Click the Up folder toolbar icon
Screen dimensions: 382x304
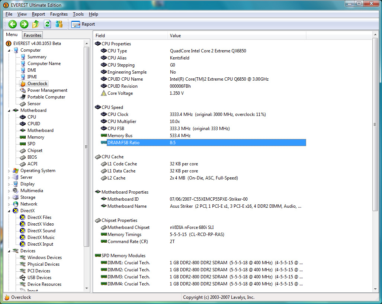36,24
